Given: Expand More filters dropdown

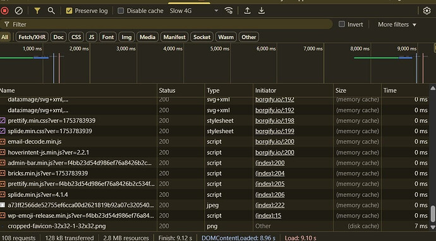Looking at the screenshot, I should pyautogui.click(x=397, y=25).
